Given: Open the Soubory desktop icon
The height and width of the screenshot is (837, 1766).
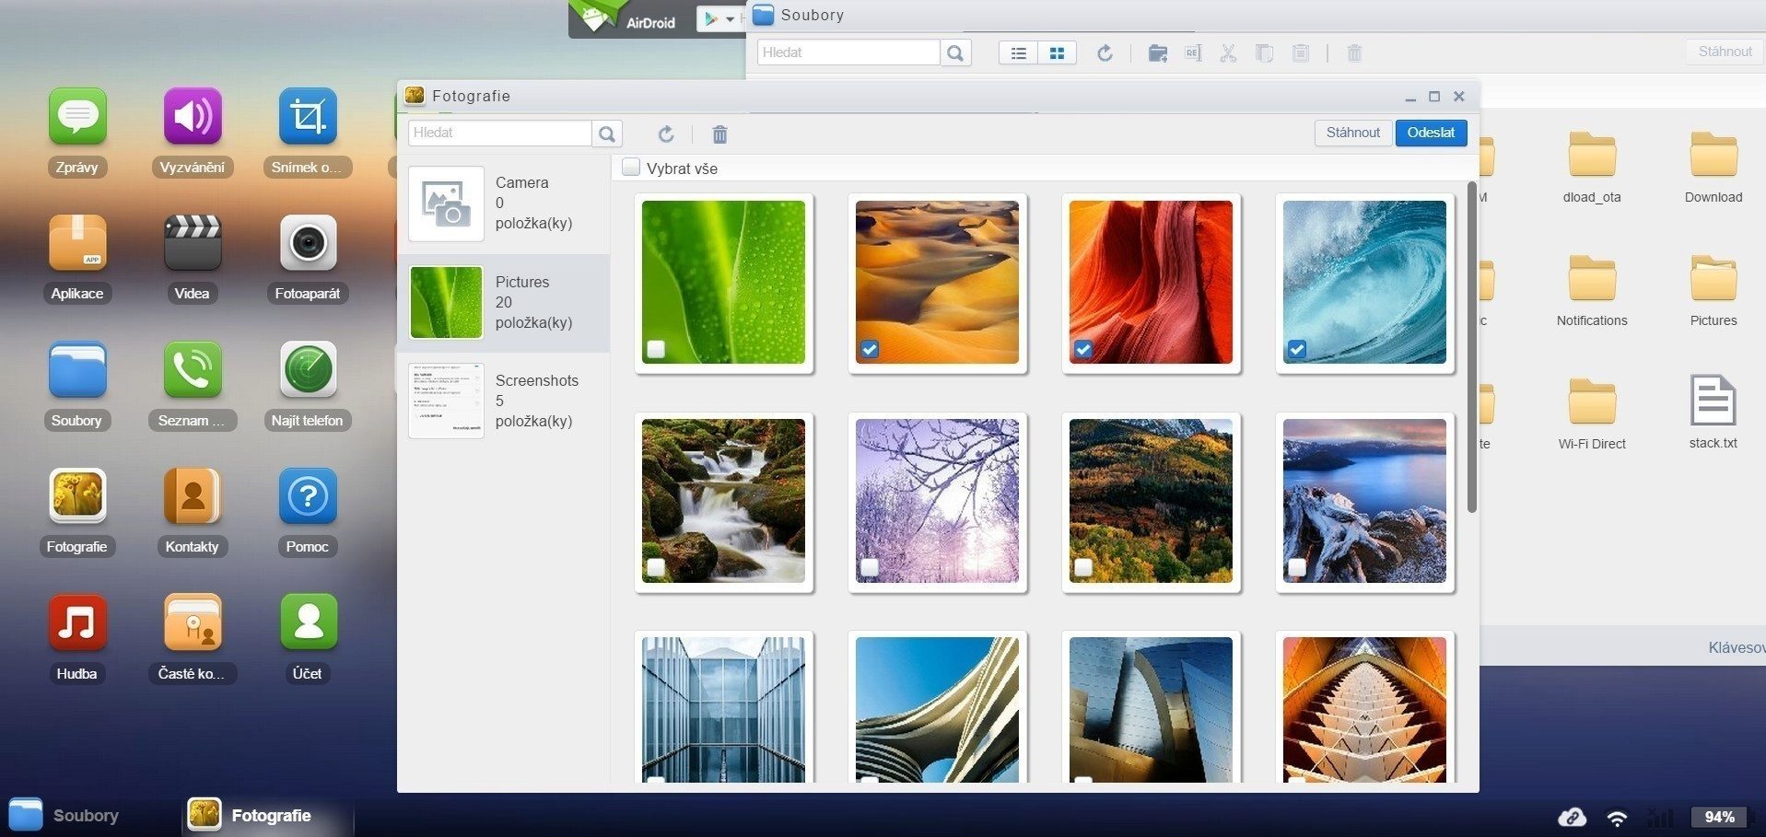Looking at the screenshot, I should click(77, 369).
